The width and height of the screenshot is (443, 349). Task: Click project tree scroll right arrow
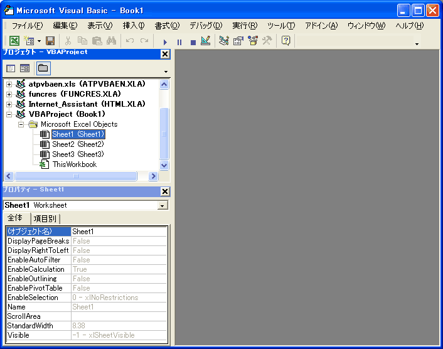coord(153,176)
